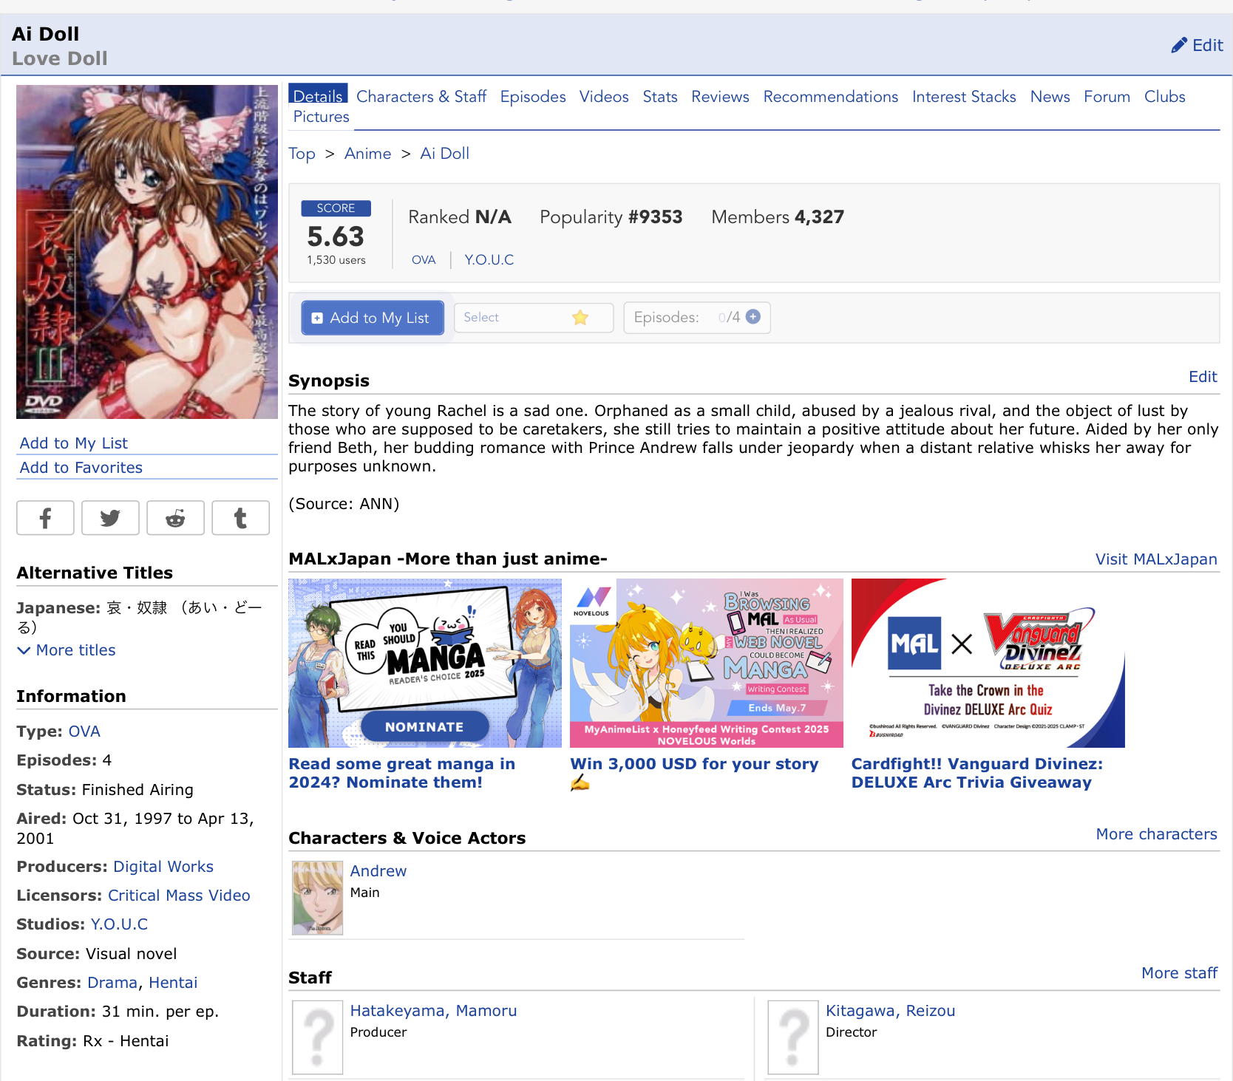Click the plus icon to increment episodes
This screenshot has width=1233, height=1081.
[753, 317]
